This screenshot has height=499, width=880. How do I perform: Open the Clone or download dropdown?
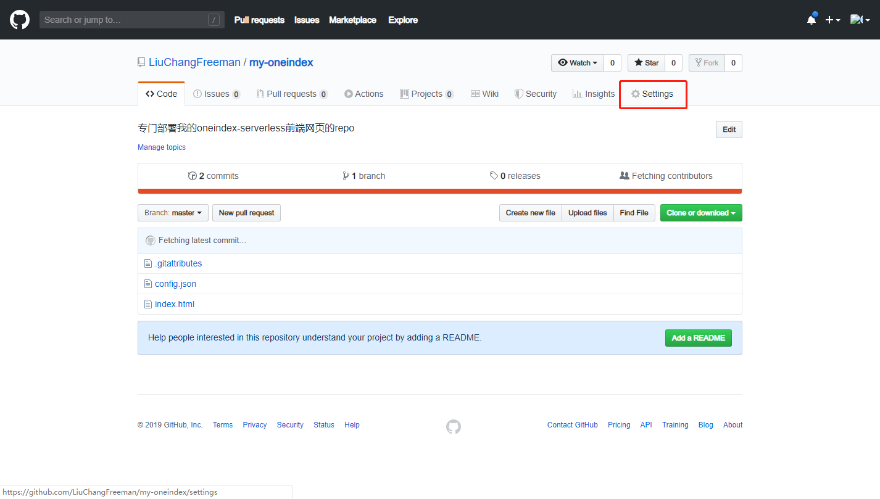(x=701, y=213)
